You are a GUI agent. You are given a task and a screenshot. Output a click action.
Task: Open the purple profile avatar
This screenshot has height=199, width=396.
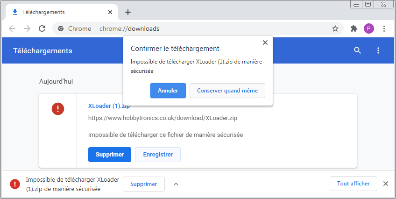tap(369, 28)
